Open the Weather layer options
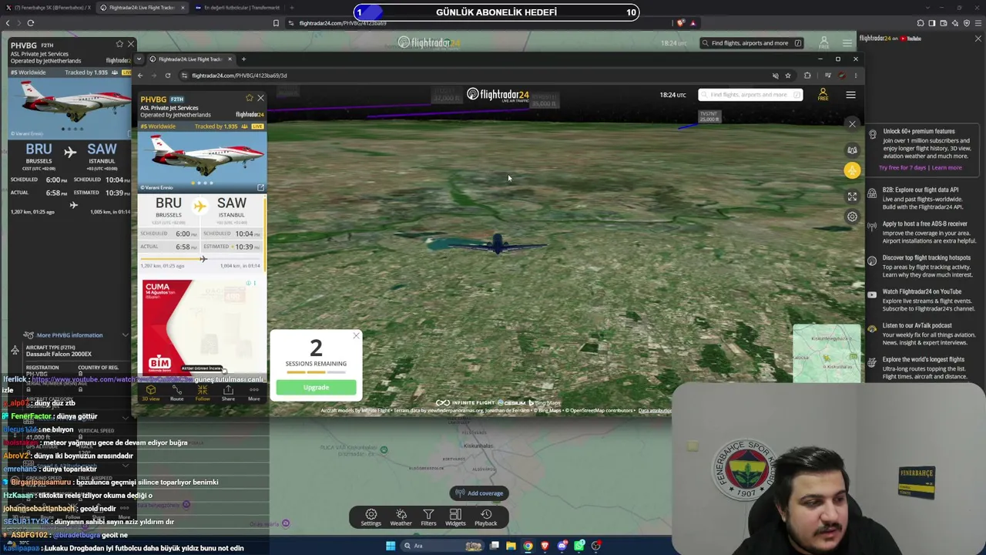 coord(401,517)
